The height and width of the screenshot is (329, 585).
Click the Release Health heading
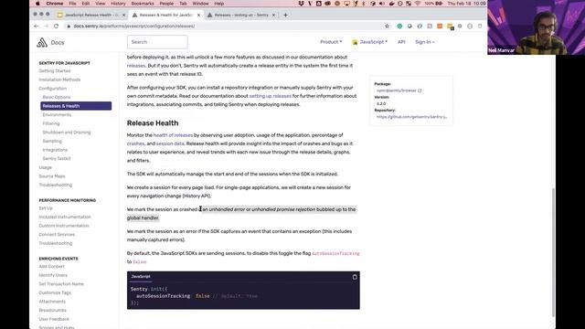pos(153,123)
